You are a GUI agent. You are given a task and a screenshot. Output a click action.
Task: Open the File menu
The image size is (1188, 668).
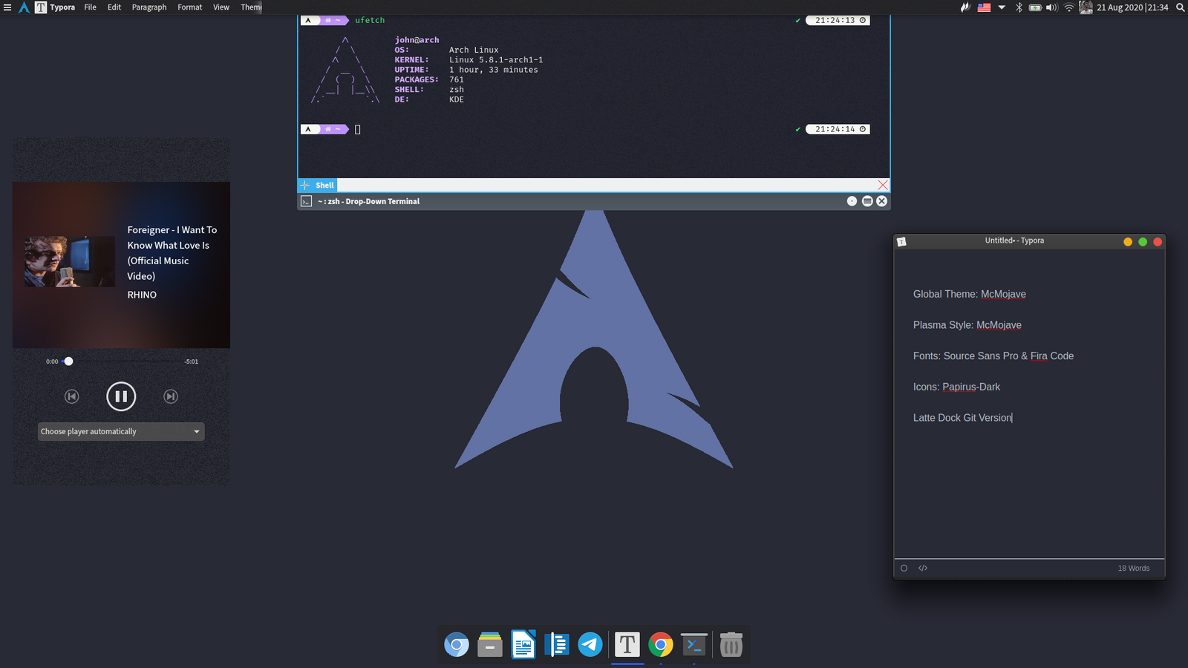pyautogui.click(x=90, y=7)
